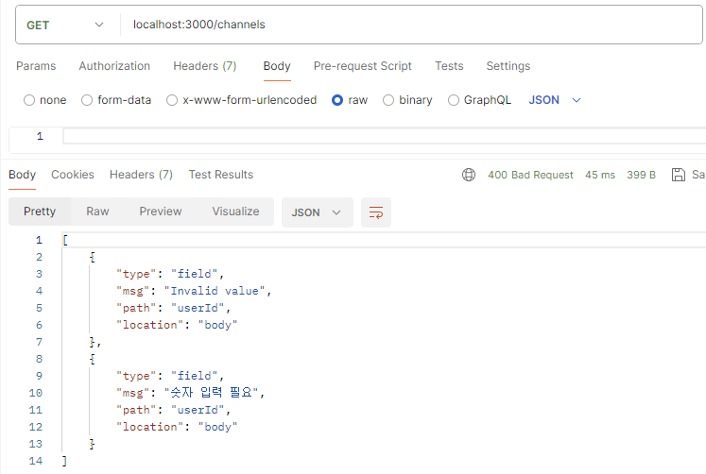Click the save response disk icon
The width and height of the screenshot is (706, 474).
[x=678, y=175]
